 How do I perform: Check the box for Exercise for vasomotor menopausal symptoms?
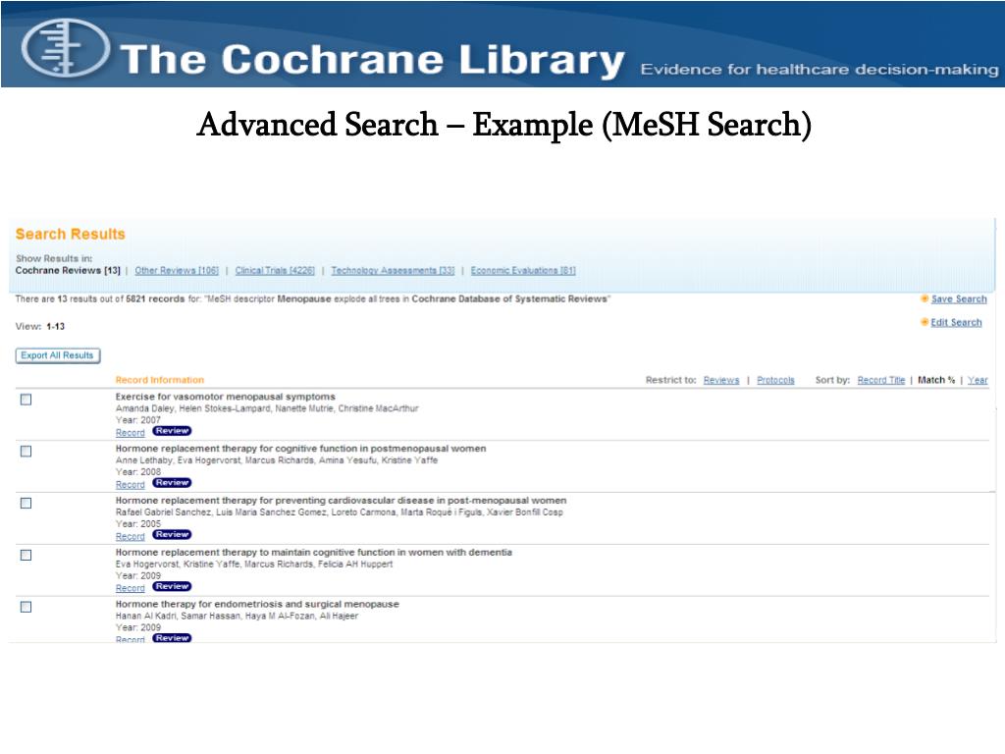pos(26,401)
